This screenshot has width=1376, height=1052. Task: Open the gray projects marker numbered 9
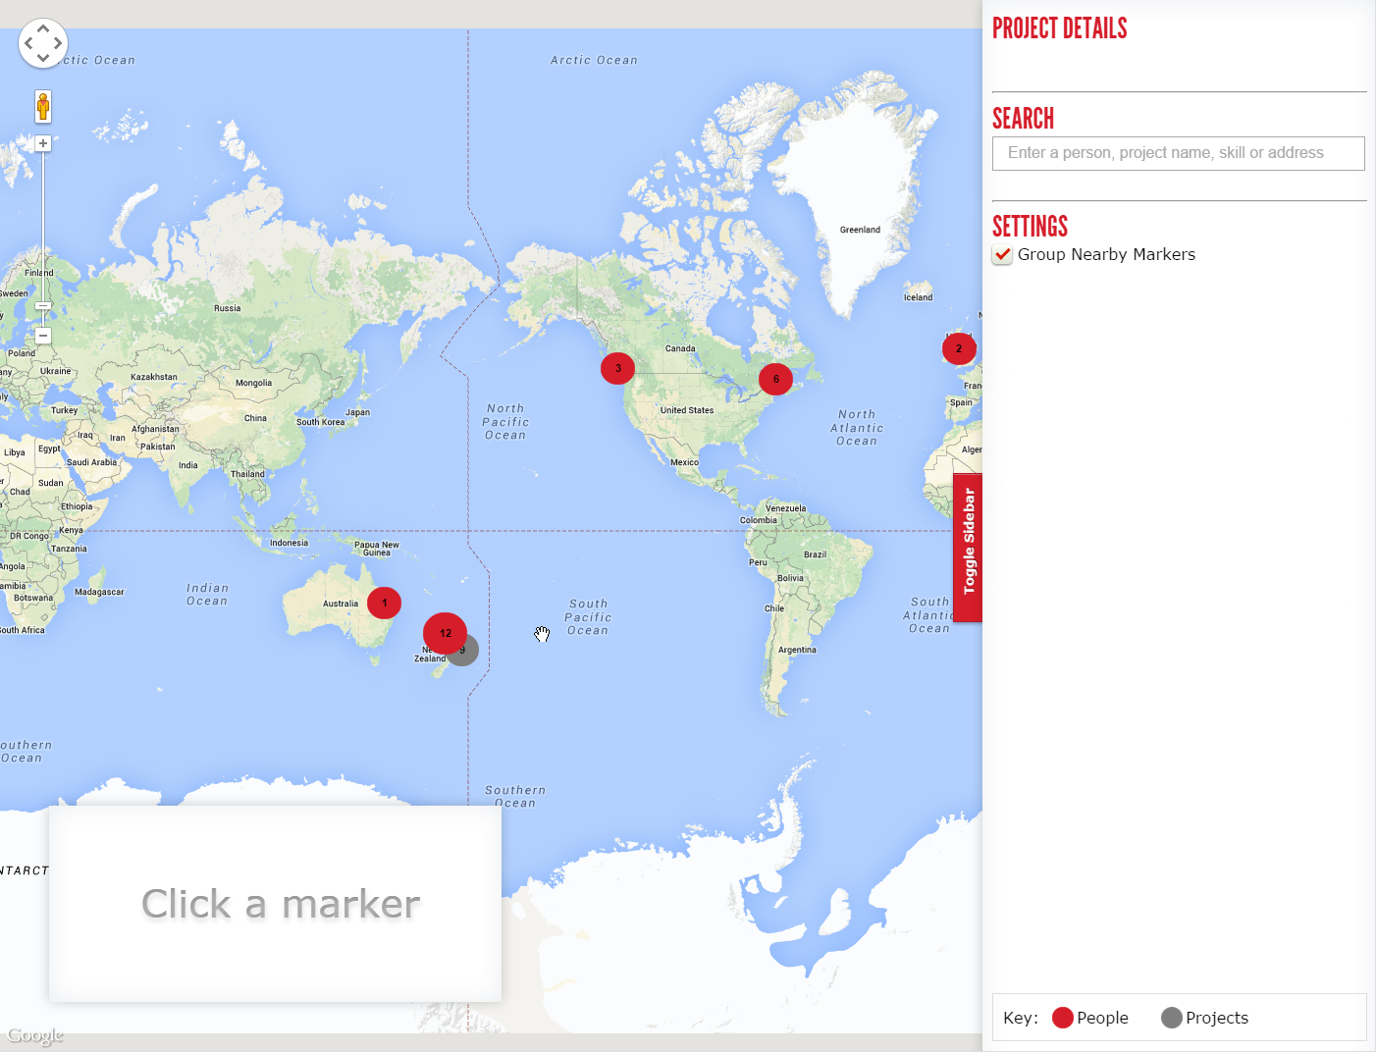click(x=467, y=651)
